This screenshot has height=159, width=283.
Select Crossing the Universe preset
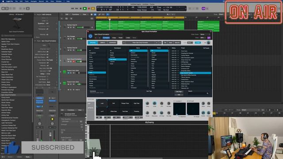pos(187,53)
